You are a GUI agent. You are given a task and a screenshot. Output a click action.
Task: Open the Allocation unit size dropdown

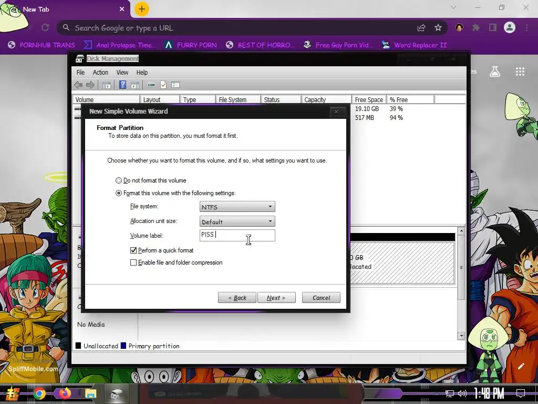(x=237, y=221)
